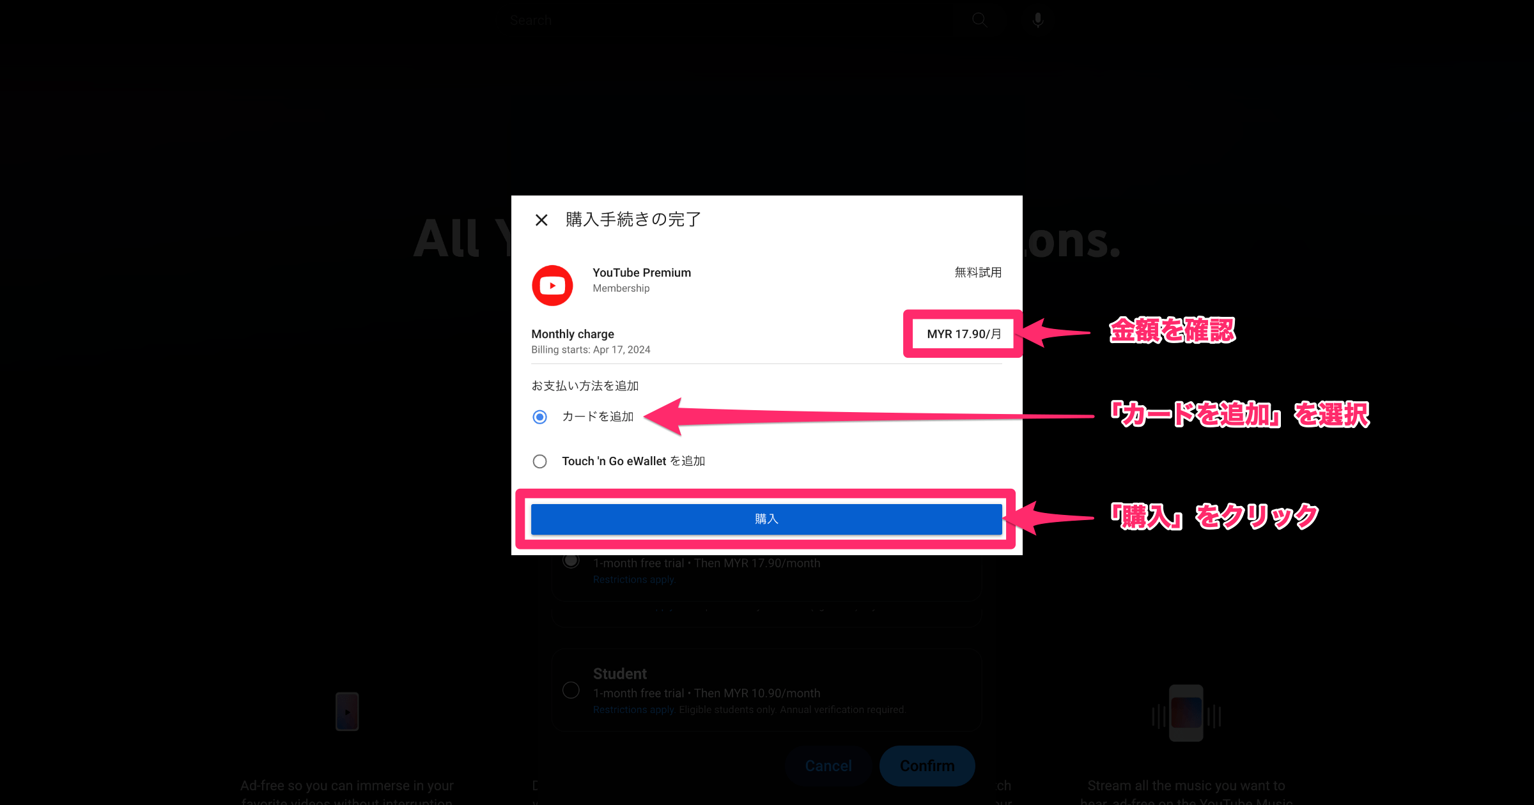Click the close X icon on dialog
Image resolution: width=1534 pixels, height=805 pixels.
[x=542, y=219]
